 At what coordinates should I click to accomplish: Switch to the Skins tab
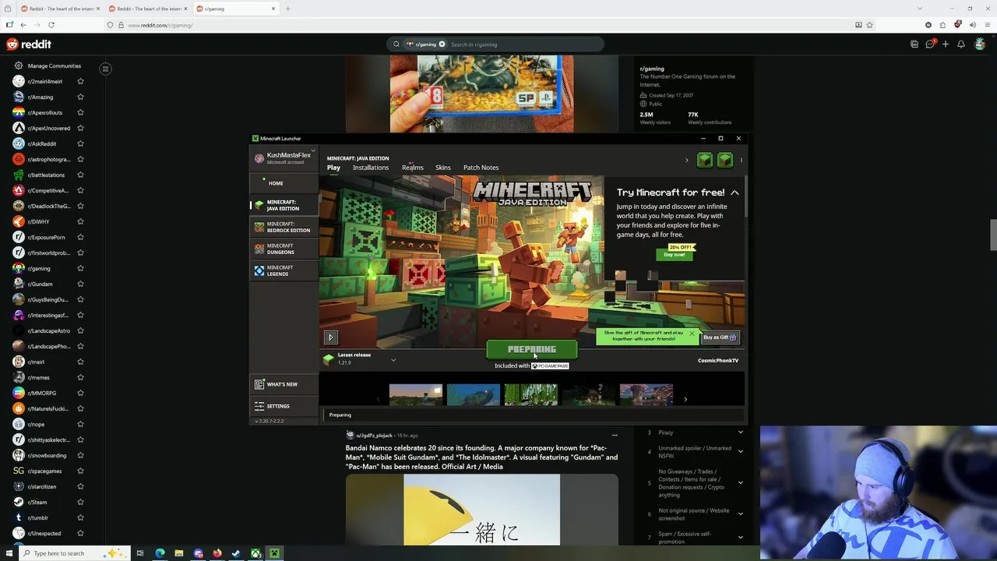[x=442, y=168]
